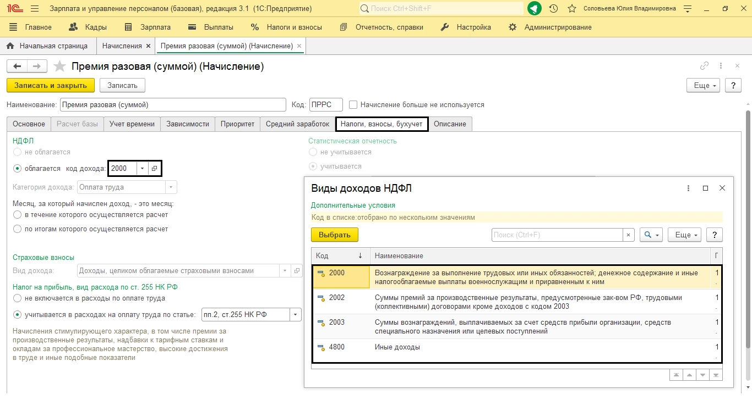Open income code 2000 form button
Viewport: 752px width, 400px height.
[x=155, y=169]
